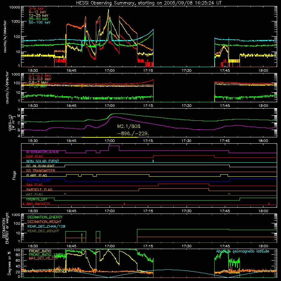This screenshot has height=281, width=281.
Task: Click the yellow "FRONT_RATIO" legend label
Action: tap(40, 251)
